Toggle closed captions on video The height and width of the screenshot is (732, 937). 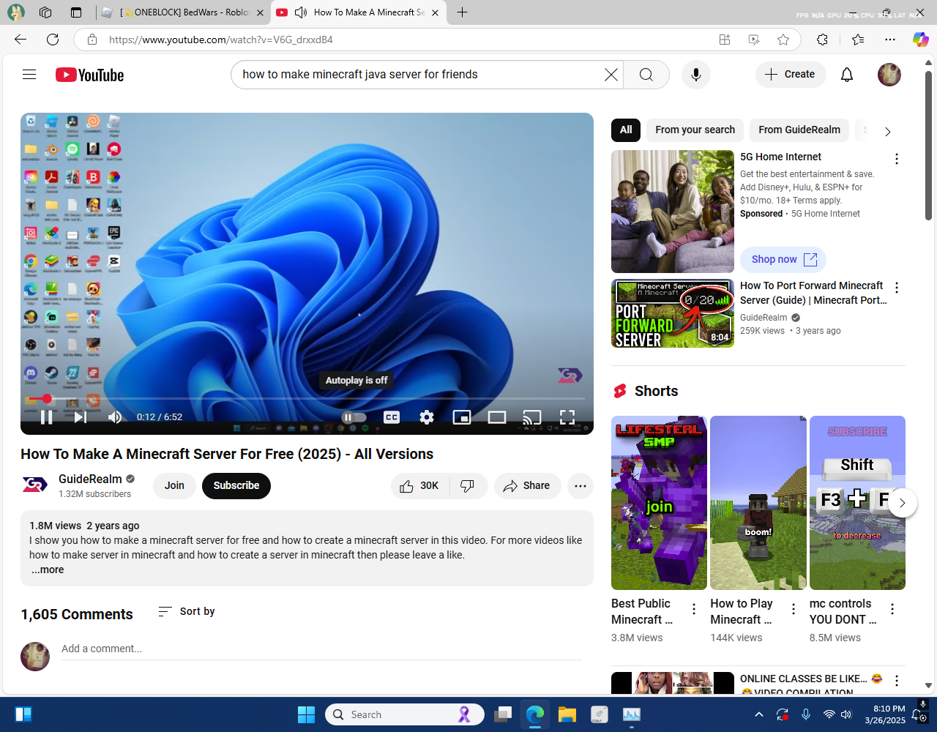click(x=392, y=417)
